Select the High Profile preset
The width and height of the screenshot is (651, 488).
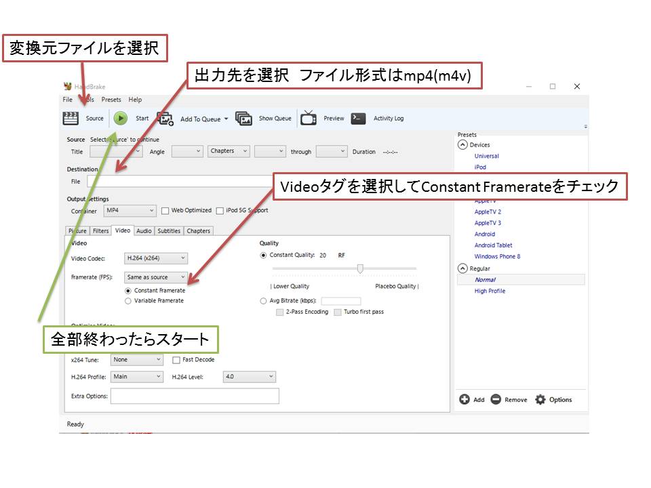[490, 291]
